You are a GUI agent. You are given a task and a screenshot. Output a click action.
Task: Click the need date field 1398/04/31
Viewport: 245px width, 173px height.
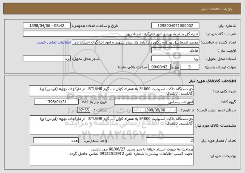pos(56,102)
